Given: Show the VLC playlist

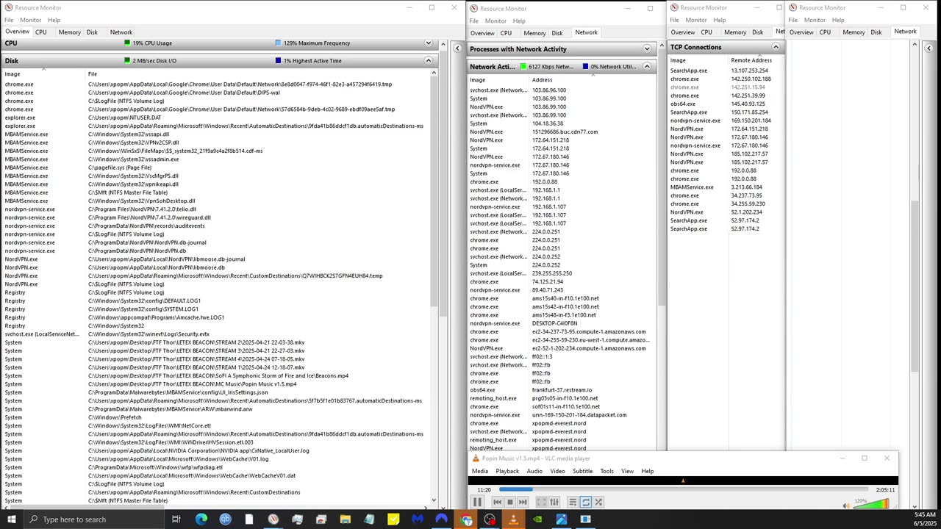Looking at the screenshot, I should point(573,503).
